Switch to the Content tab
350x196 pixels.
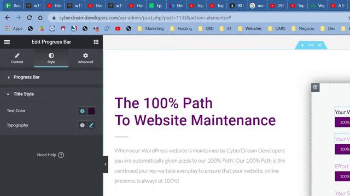coord(17,58)
